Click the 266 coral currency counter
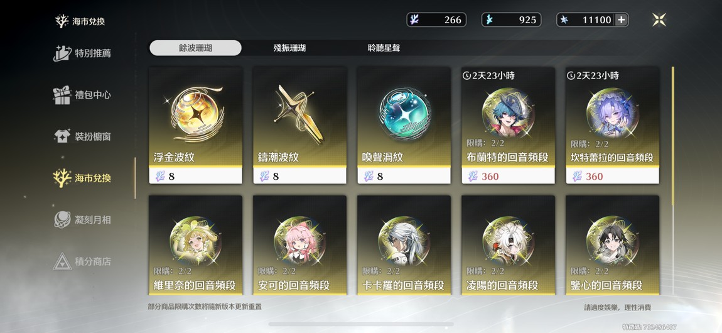The width and height of the screenshot is (722, 333). point(436,20)
